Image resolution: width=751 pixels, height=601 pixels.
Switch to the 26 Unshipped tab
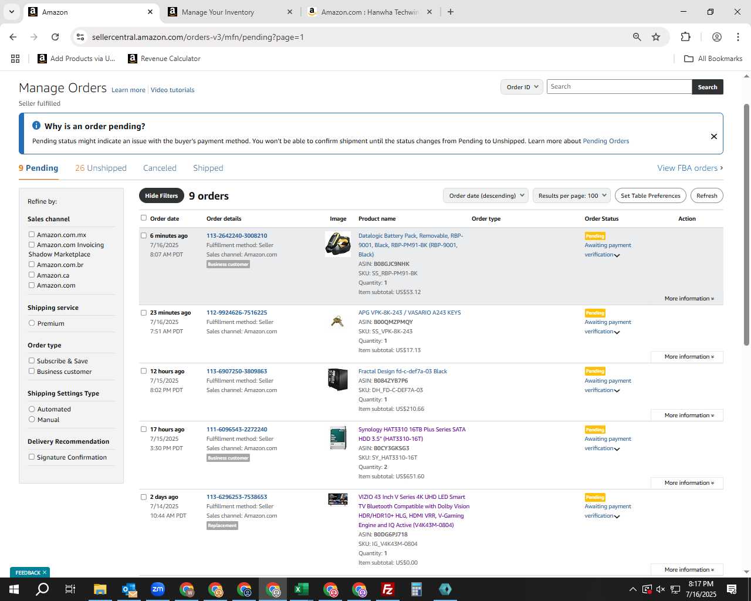101,168
